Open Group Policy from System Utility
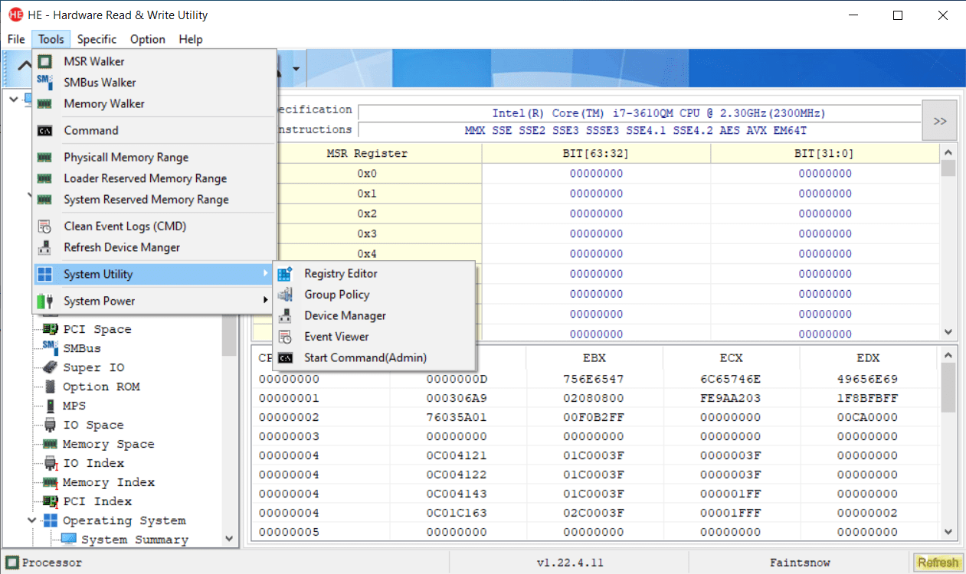 pyautogui.click(x=374, y=295)
